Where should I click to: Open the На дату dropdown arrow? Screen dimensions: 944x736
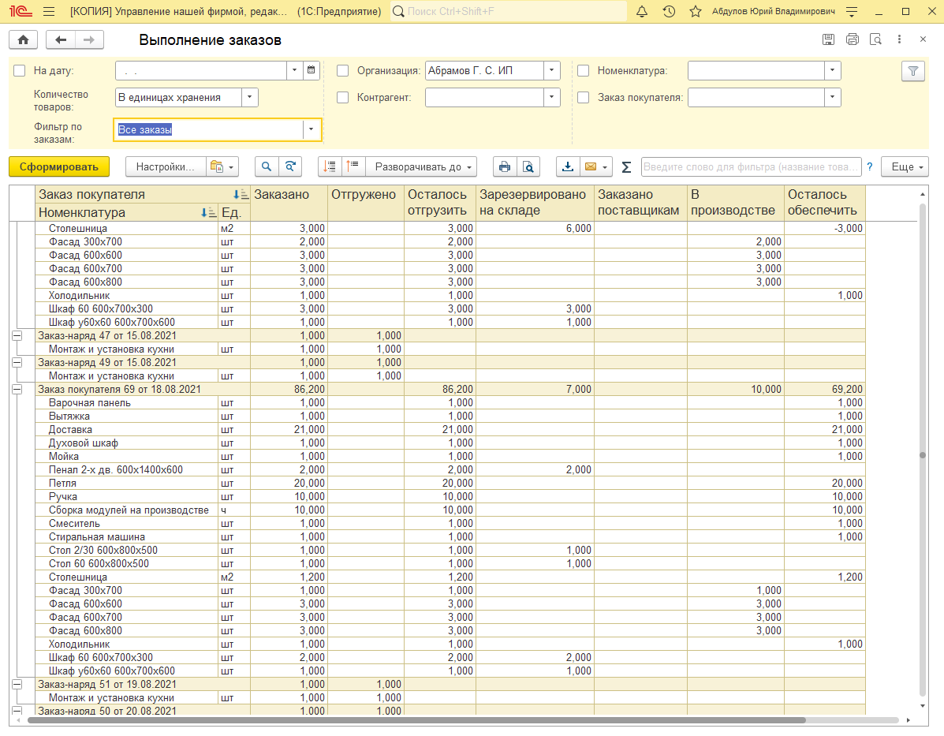click(x=294, y=70)
